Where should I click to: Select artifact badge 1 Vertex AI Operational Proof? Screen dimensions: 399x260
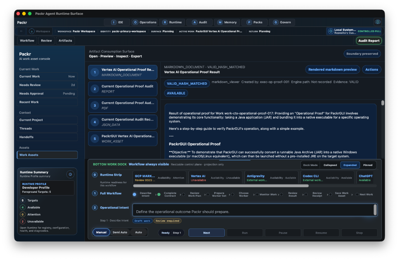pyautogui.click(x=95, y=72)
